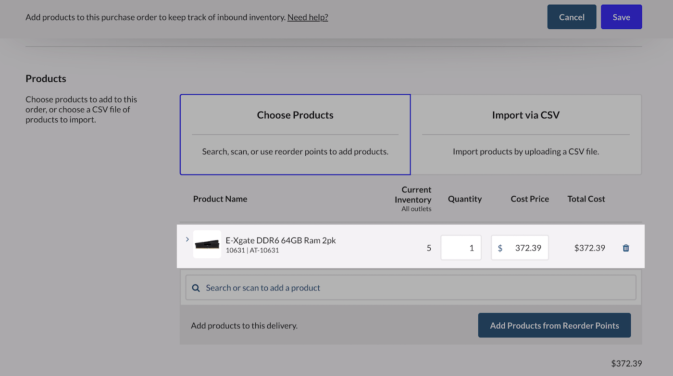Click the Product Name column header

click(x=220, y=199)
